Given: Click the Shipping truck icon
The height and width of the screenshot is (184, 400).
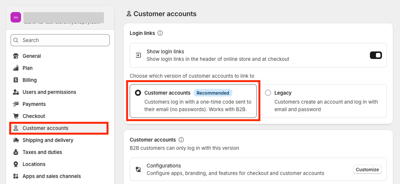Looking at the screenshot, I should (16, 140).
